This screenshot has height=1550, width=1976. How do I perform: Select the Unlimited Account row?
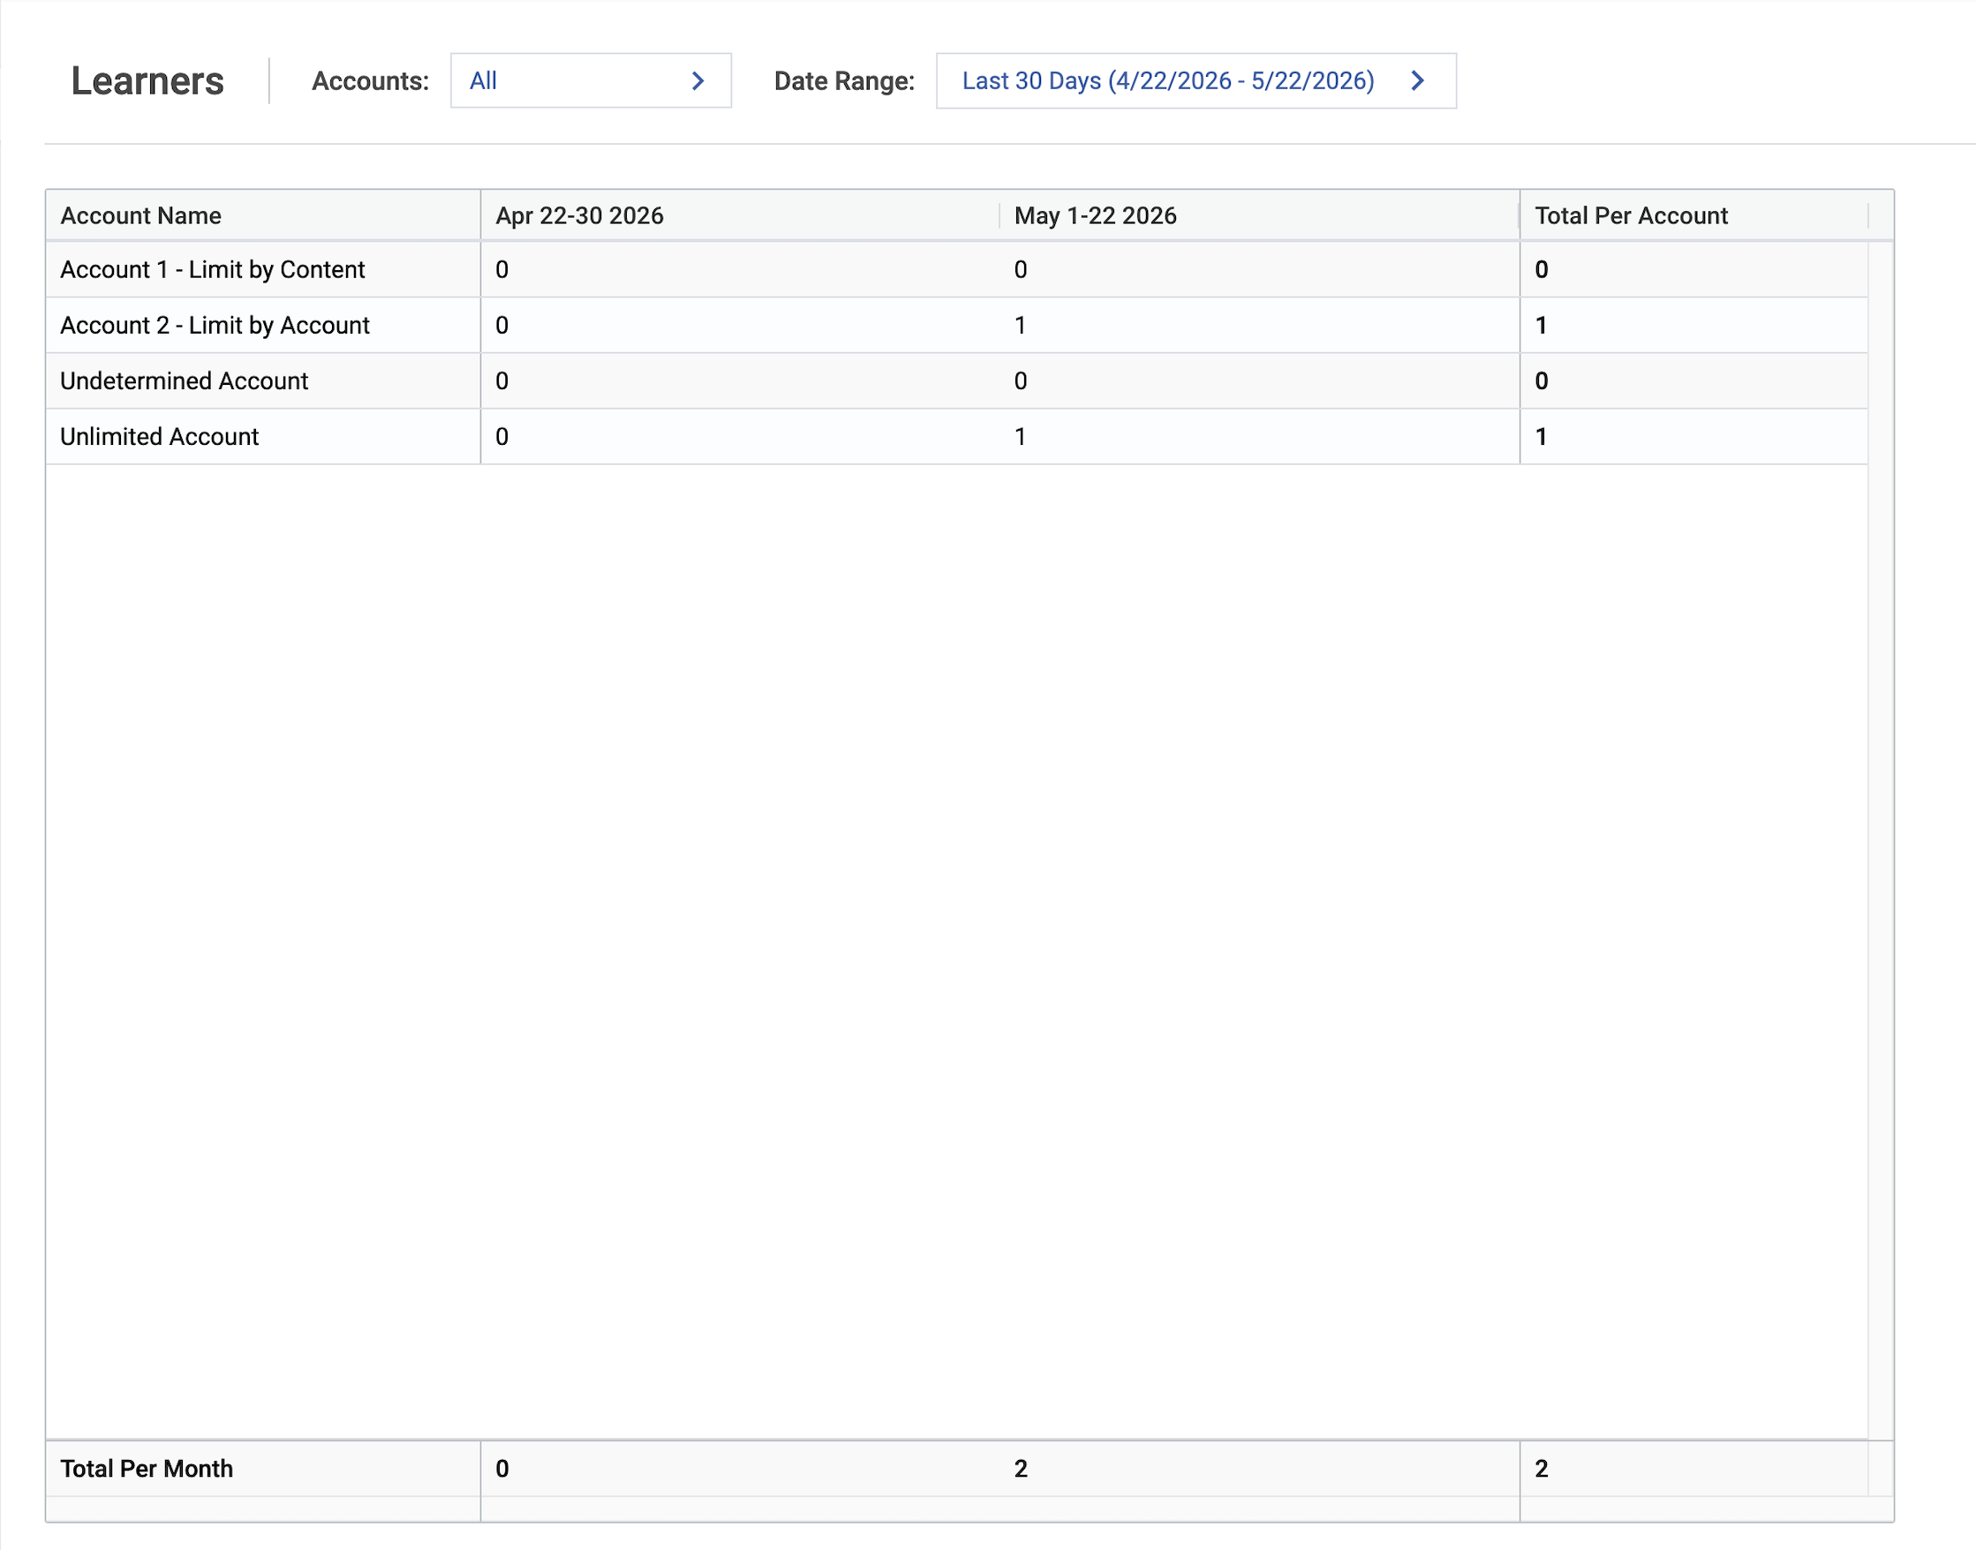pyautogui.click(x=957, y=437)
